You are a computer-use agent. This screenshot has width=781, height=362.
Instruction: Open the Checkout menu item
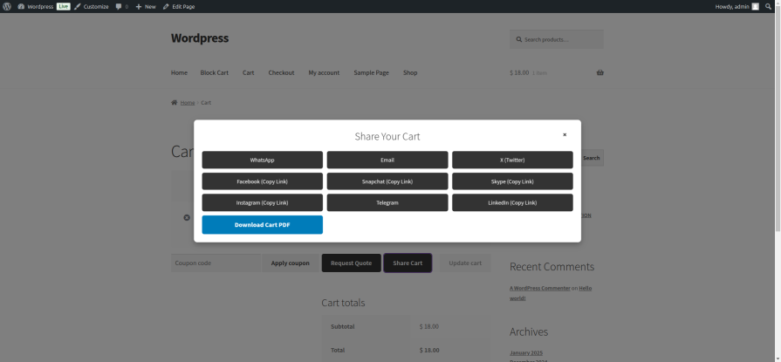pyautogui.click(x=281, y=72)
